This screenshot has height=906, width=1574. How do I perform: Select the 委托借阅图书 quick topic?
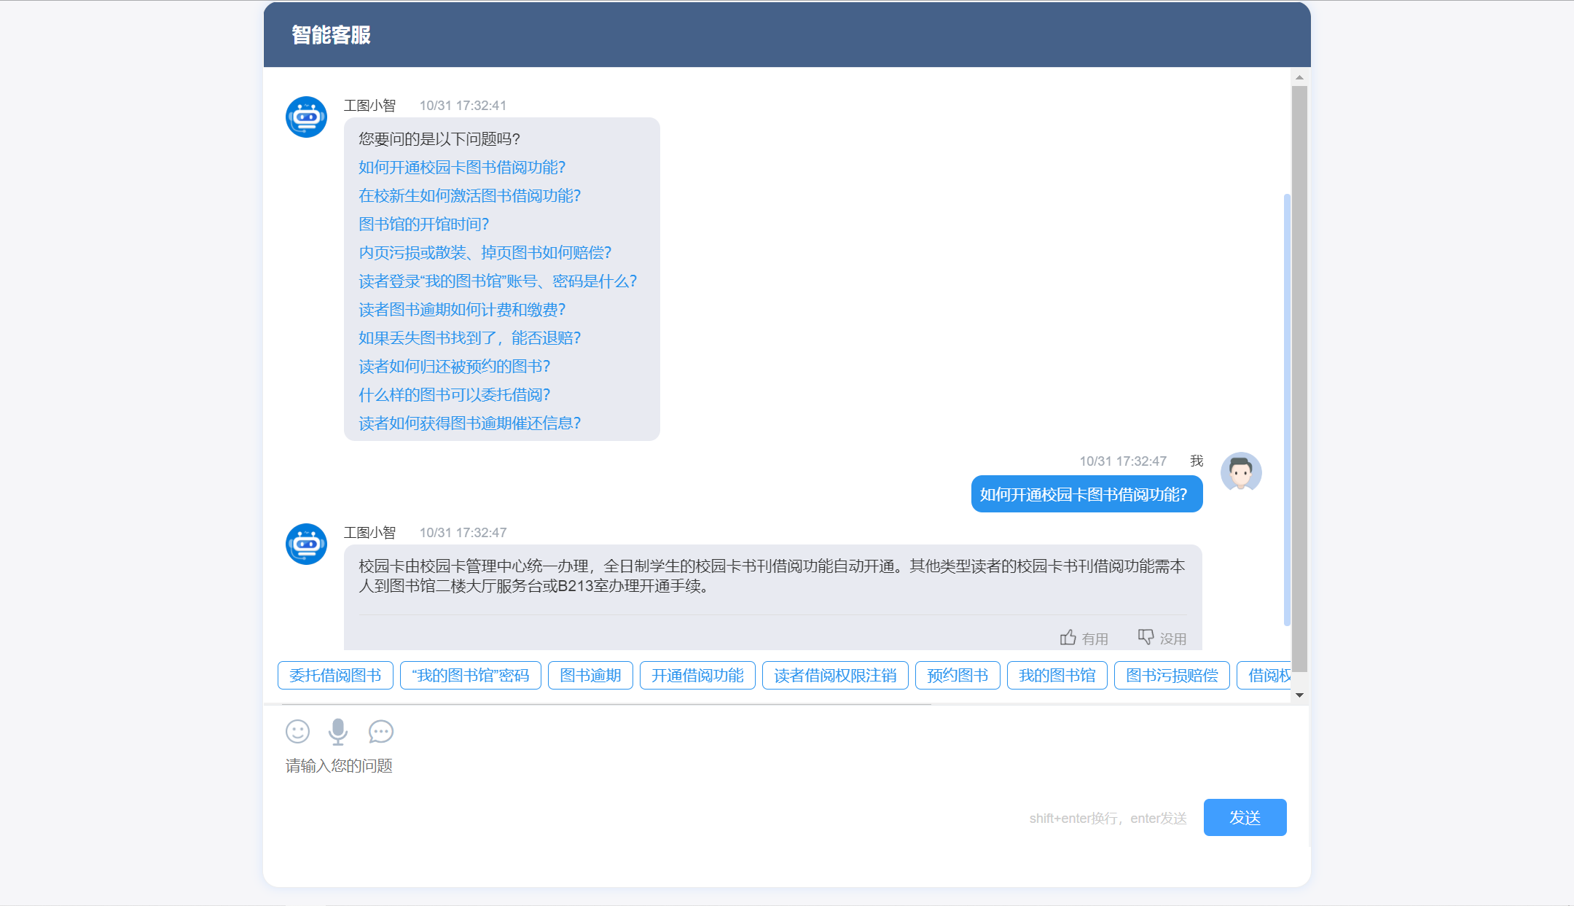(x=335, y=676)
